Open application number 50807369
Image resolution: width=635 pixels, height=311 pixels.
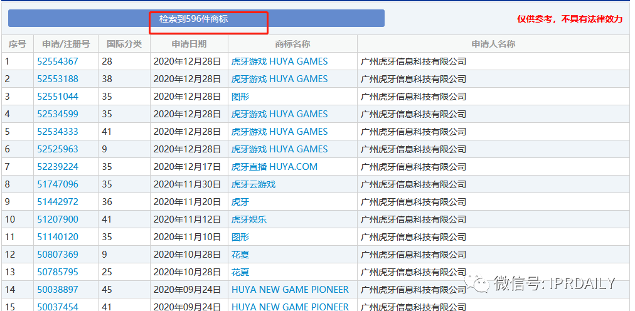(58, 255)
